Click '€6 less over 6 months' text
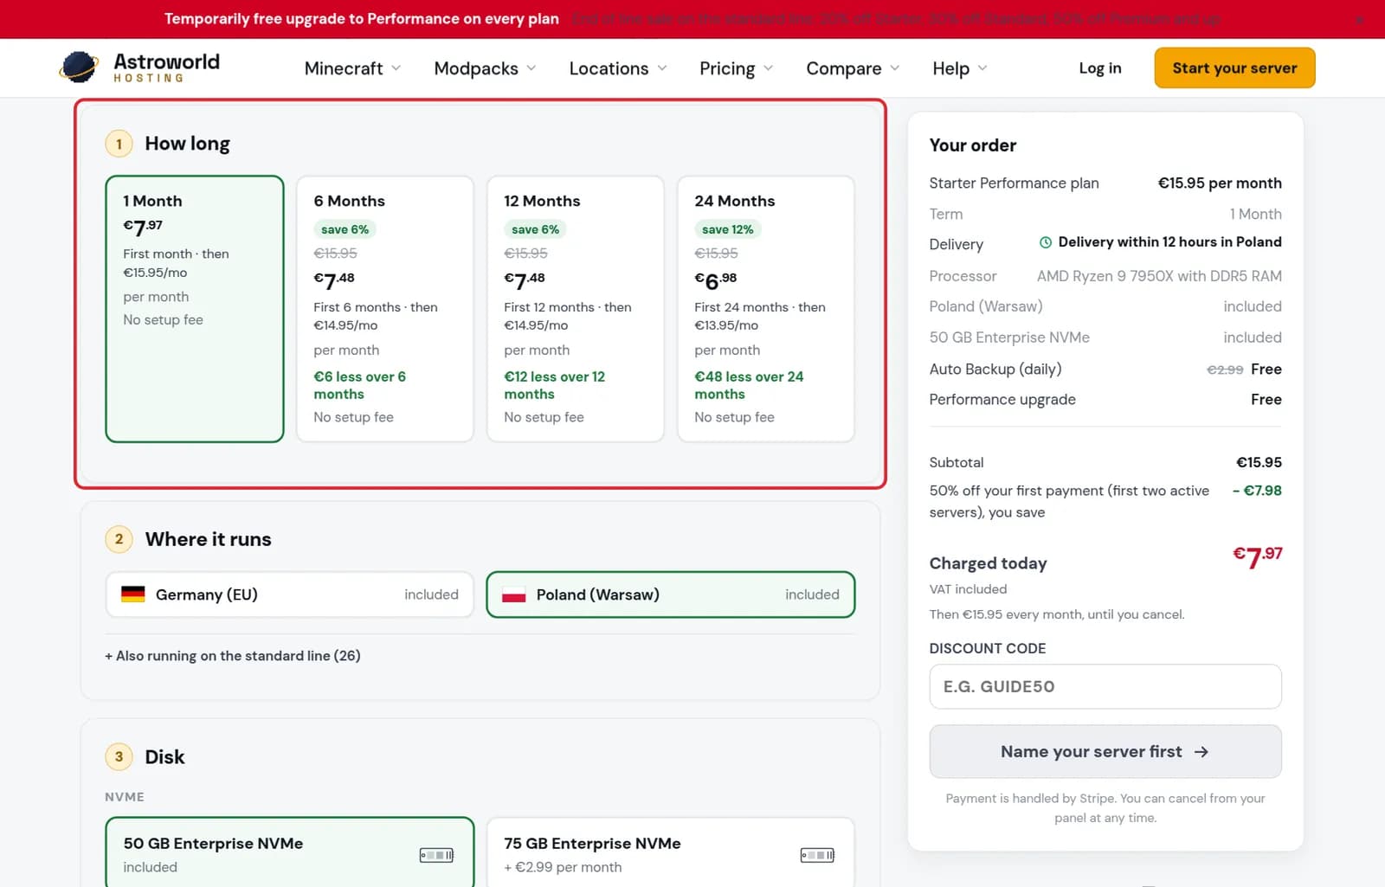The height and width of the screenshot is (887, 1385). click(359, 385)
